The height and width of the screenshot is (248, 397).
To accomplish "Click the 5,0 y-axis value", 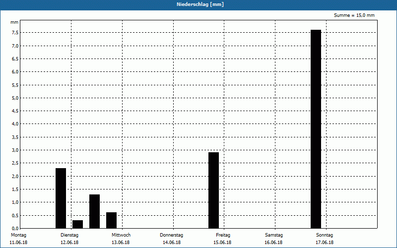I will pos(15,98).
